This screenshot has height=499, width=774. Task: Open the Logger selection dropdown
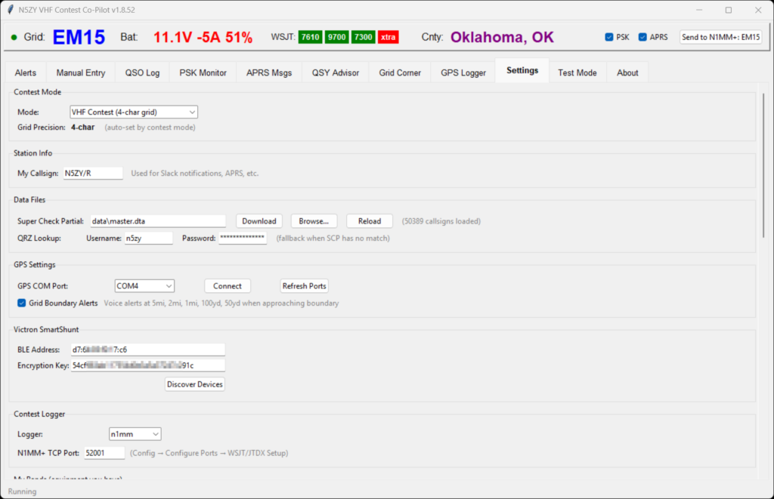point(135,434)
